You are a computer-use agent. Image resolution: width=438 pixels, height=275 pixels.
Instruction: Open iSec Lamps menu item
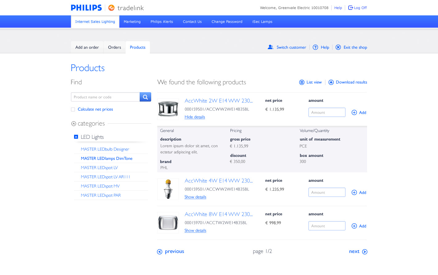pyautogui.click(x=262, y=22)
